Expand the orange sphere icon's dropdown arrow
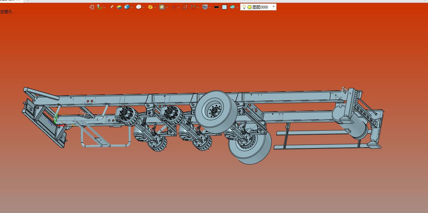This screenshot has width=428, height=213. pyautogui.click(x=155, y=7)
